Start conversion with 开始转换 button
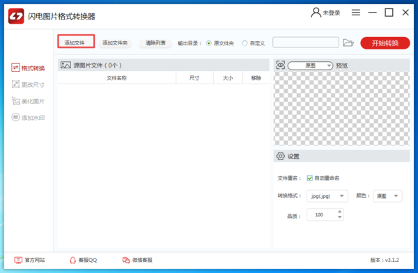The width and height of the screenshot is (418, 273). pos(385,43)
